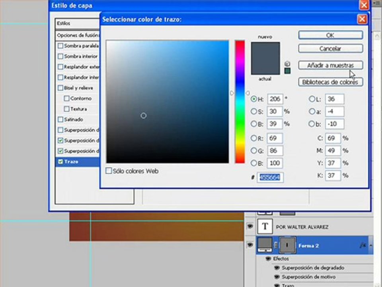The width and height of the screenshot is (382, 287).
Task: Click OK in the color picker
Action: tap(330, 35)
